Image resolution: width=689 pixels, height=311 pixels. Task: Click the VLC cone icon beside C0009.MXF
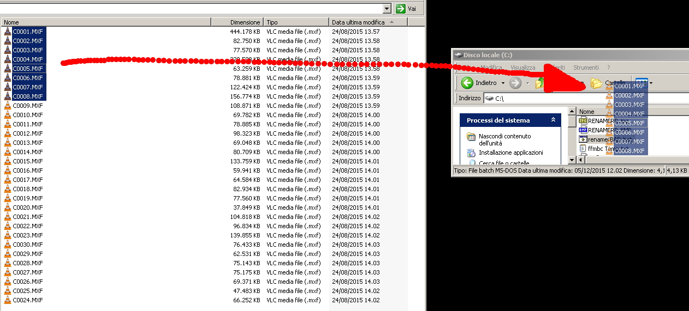pyautogui.click(x=7, y=106)
